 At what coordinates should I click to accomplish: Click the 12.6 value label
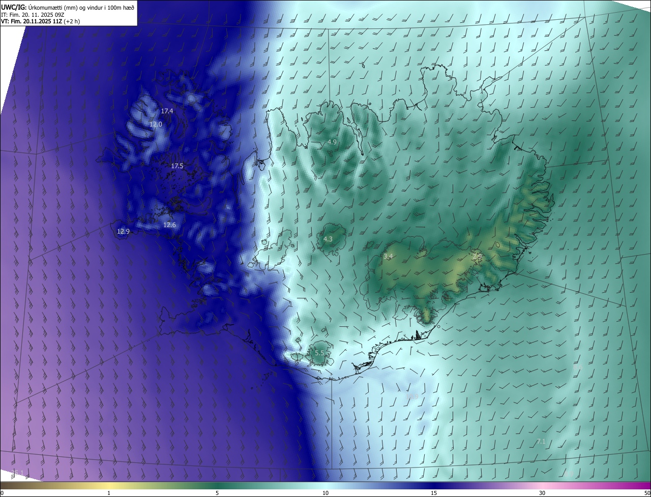[169, 225]
